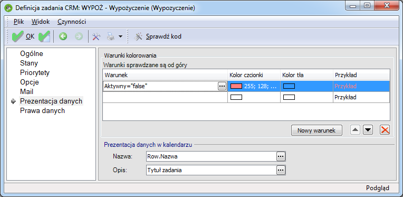This screenshot has height=197, width=403.
Task: Open the Widok menu
Action: pyautogui.click(x=41, y=22)
